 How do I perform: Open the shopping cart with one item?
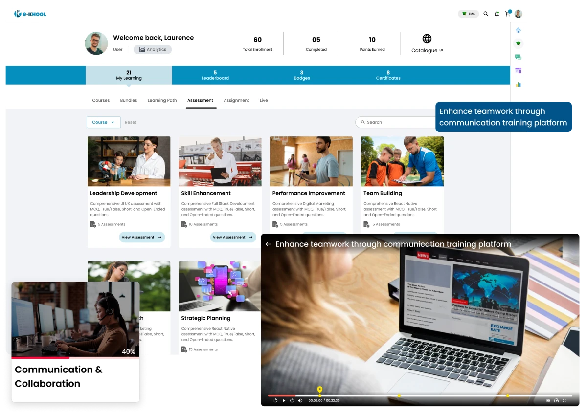[507, 14]
